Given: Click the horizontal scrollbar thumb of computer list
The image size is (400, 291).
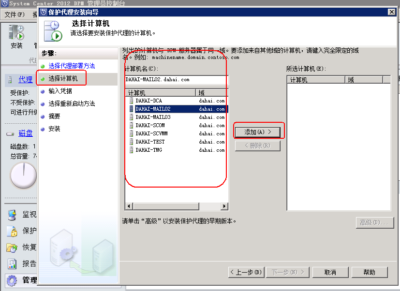Looking at the screenshot, I should click(165, 206).
